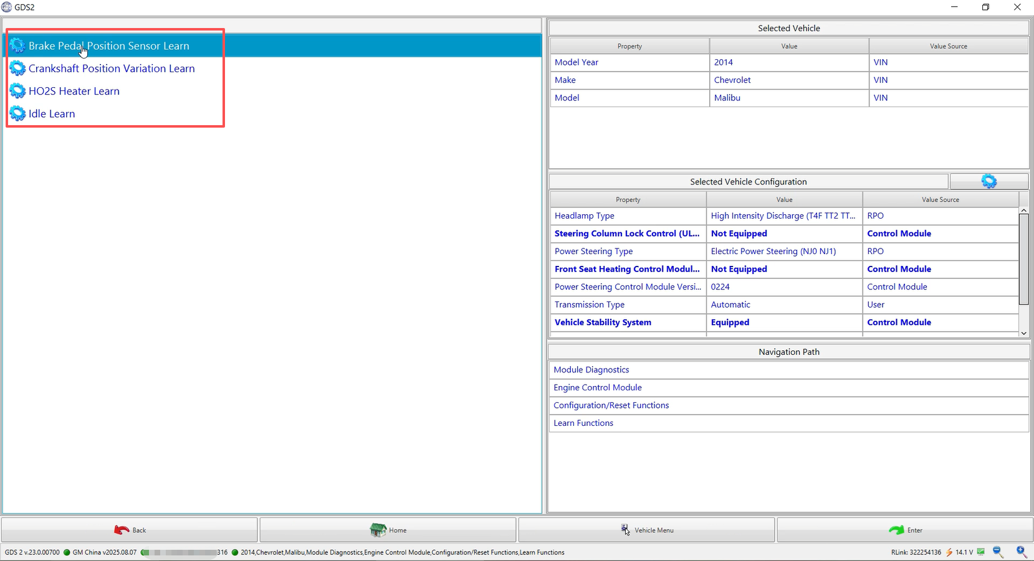Click the zoom out magnifier in status bar
Viewport: 1034px width, 561px height.
click(998, 552)
